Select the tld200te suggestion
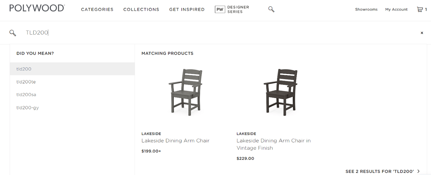Image resolution: width=431 pixels, height=175 pixels. pos(26,82)
